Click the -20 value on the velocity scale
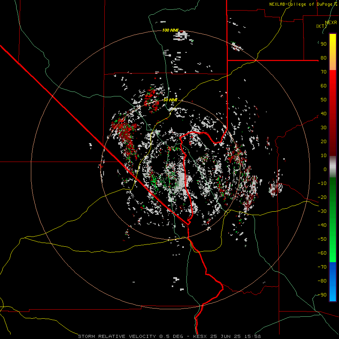This screenshot has width=339, height=339. click(322, 197)
